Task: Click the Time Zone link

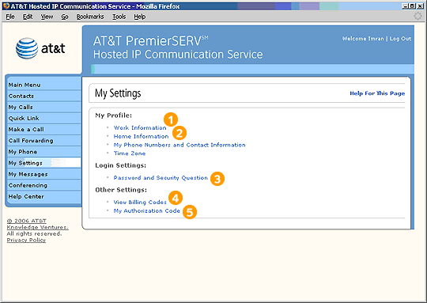Action: [130, 153]
